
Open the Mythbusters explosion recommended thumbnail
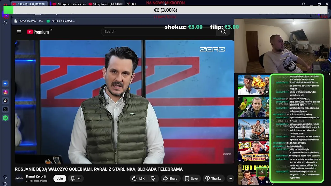click(x=253, y=85)
